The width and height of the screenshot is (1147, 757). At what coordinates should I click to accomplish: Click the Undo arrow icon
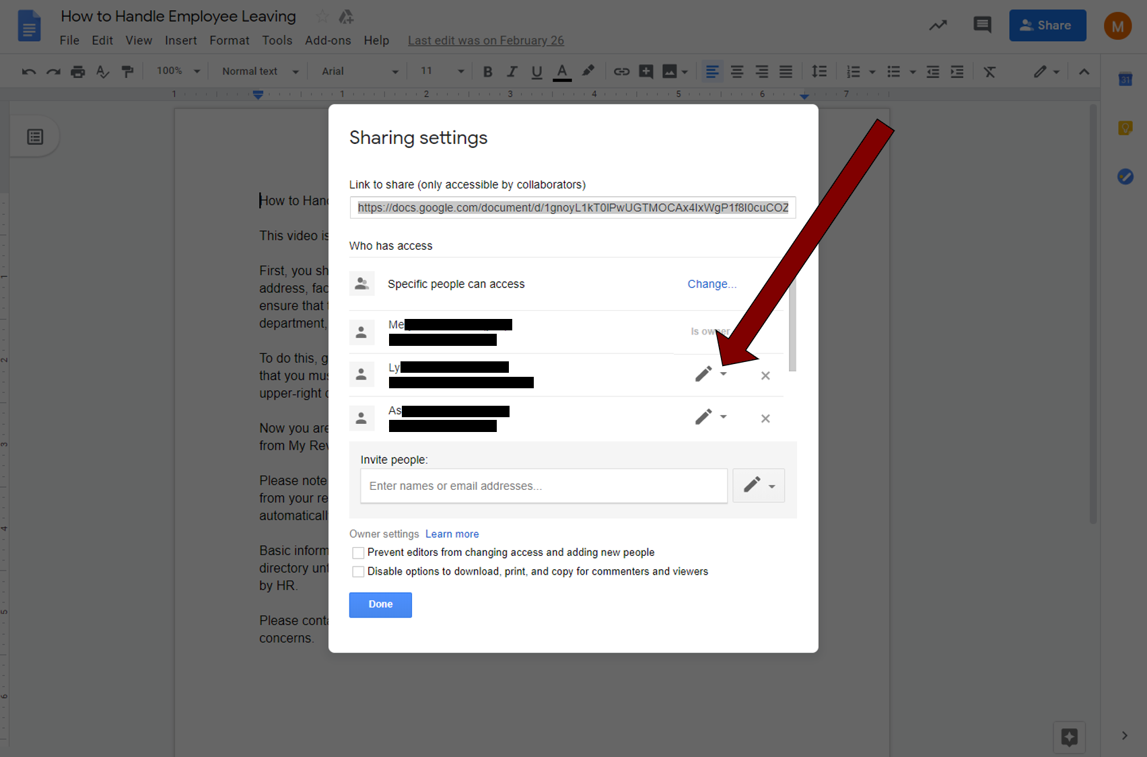(28, 71)
